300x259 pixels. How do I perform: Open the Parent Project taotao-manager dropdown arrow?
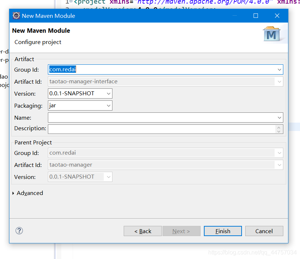click(x=279, y=165)
